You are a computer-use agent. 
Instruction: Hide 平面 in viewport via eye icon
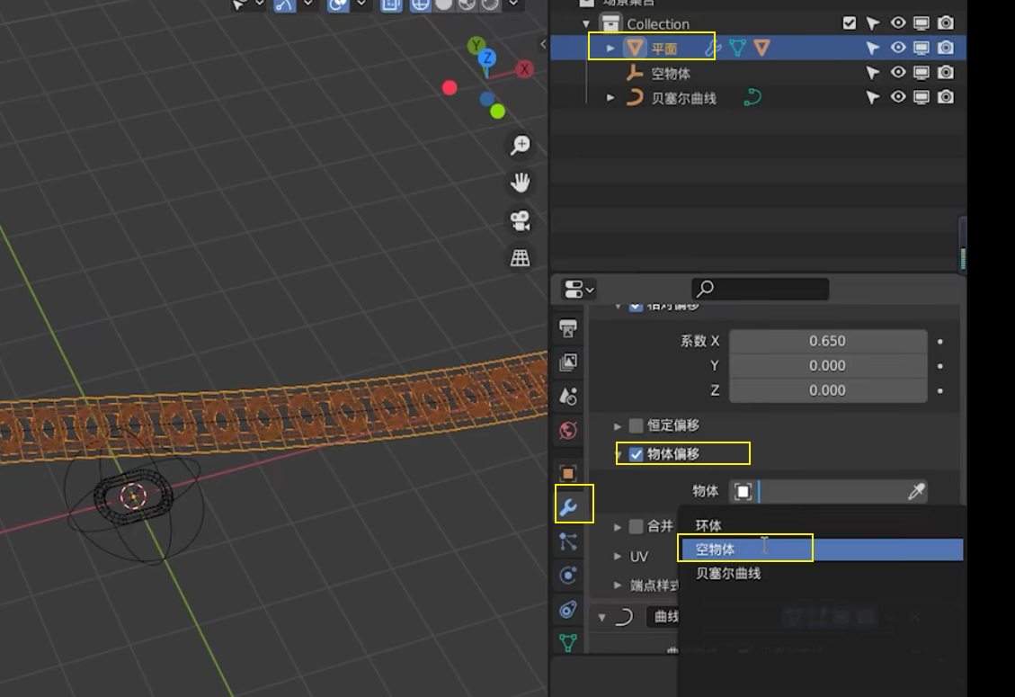897,48
